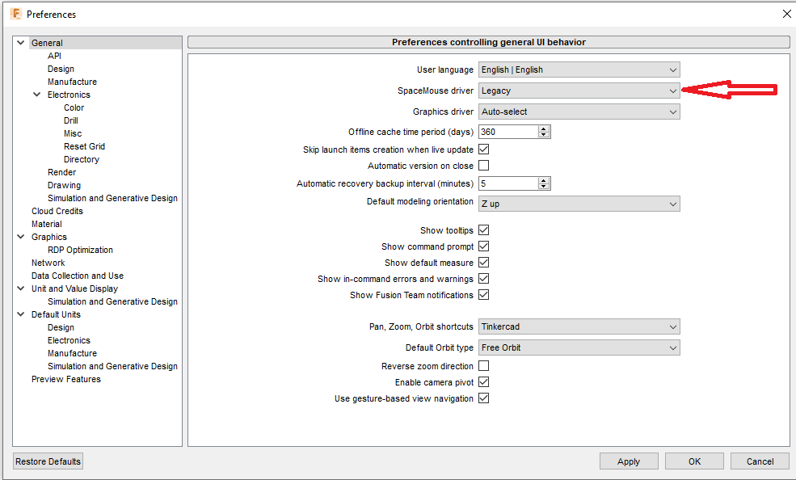Disable the Show tooltips checkbox
Image resolution: width=796 pixels, height=480 pixels.
coord(484,230)
